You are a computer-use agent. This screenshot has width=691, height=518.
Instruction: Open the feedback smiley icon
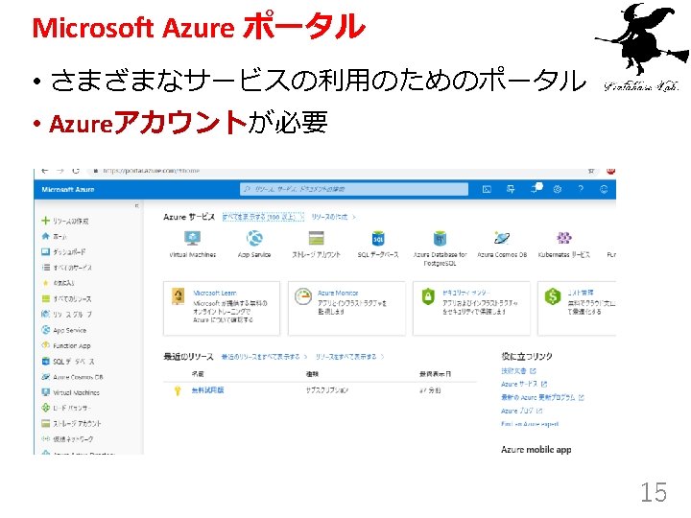604,189
